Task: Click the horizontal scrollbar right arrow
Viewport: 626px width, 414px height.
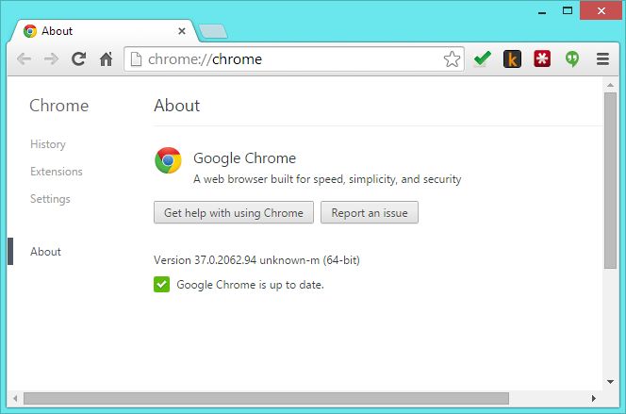Action: [594, 398]
